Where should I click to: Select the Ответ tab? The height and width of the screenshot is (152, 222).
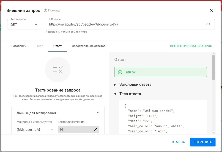[x=57, y=46]
